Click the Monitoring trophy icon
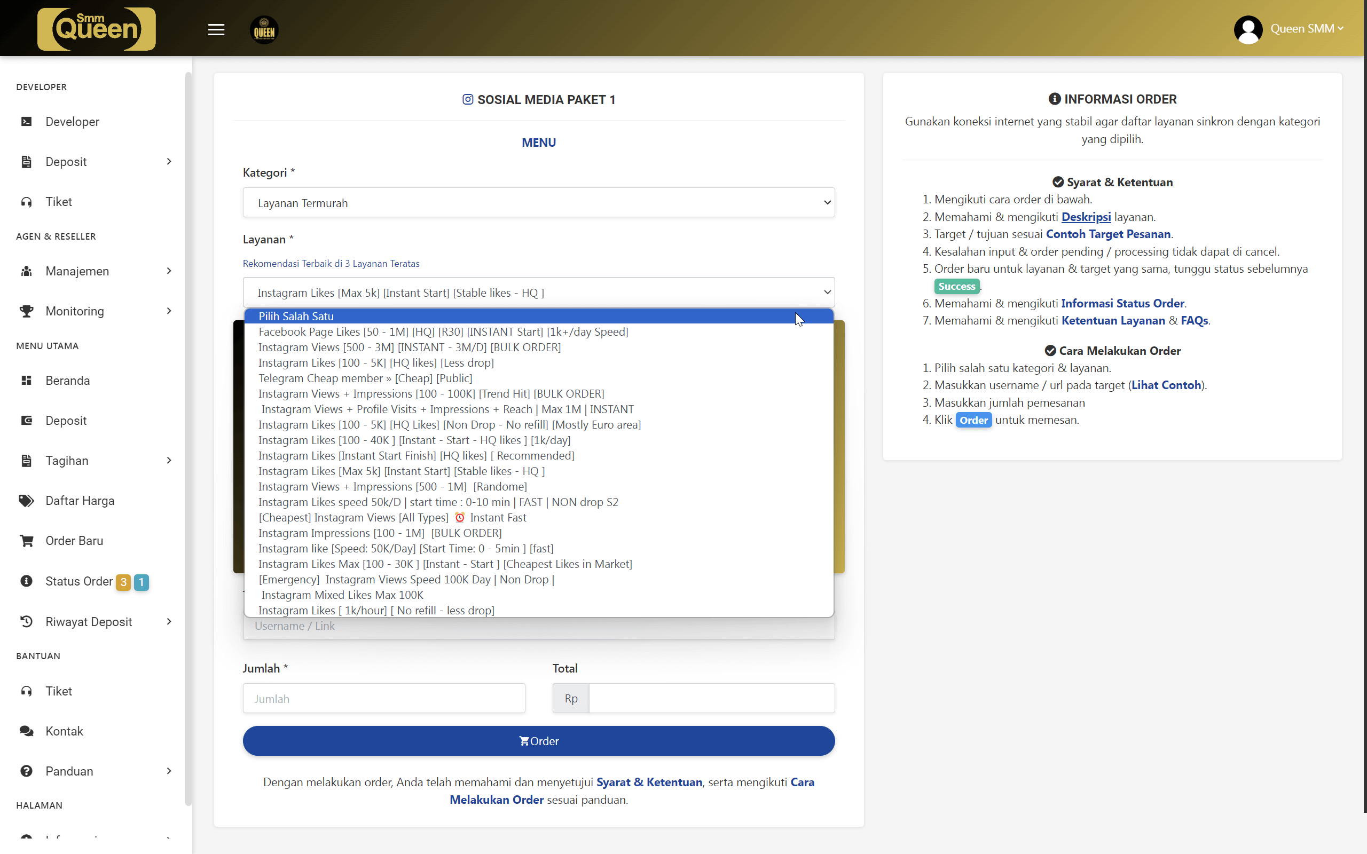This screenshot has width=1367, height=854. click(26, 311)
